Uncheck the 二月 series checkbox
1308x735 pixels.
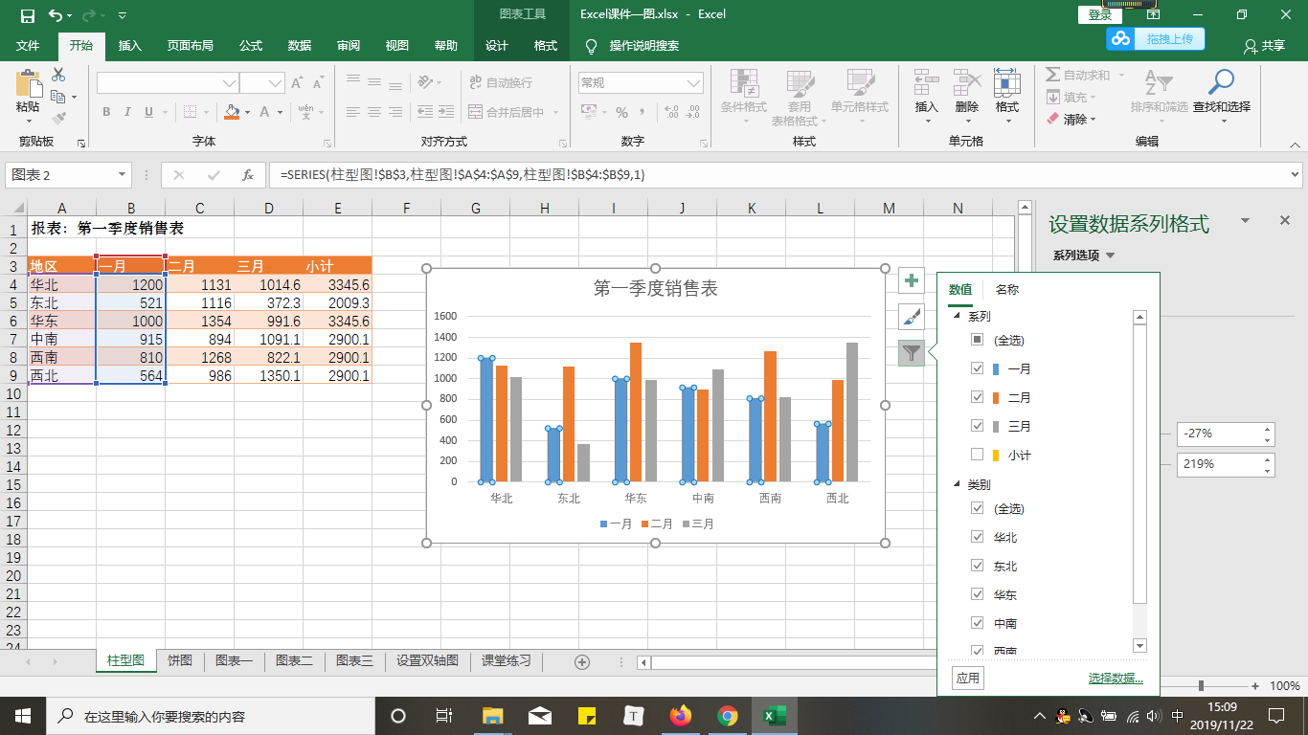[977, 397]
